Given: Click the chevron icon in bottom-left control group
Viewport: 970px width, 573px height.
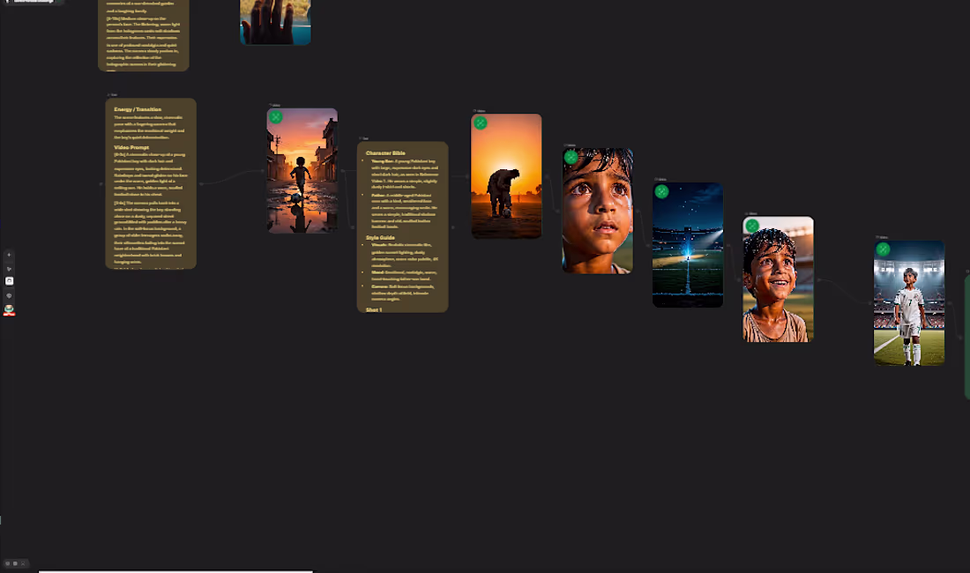Looking at the screenshot, I should click(x=23, y=563).
